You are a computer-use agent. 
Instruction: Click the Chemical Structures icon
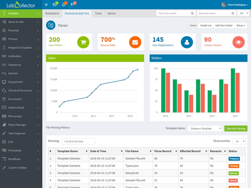[4, 90]
